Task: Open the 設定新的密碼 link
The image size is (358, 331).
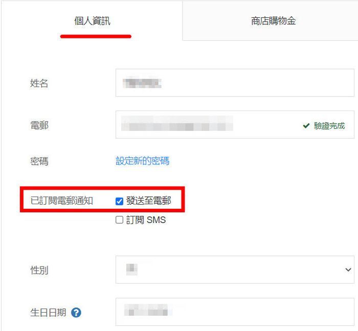Action: pyautogui.click(x=143, y=161)
